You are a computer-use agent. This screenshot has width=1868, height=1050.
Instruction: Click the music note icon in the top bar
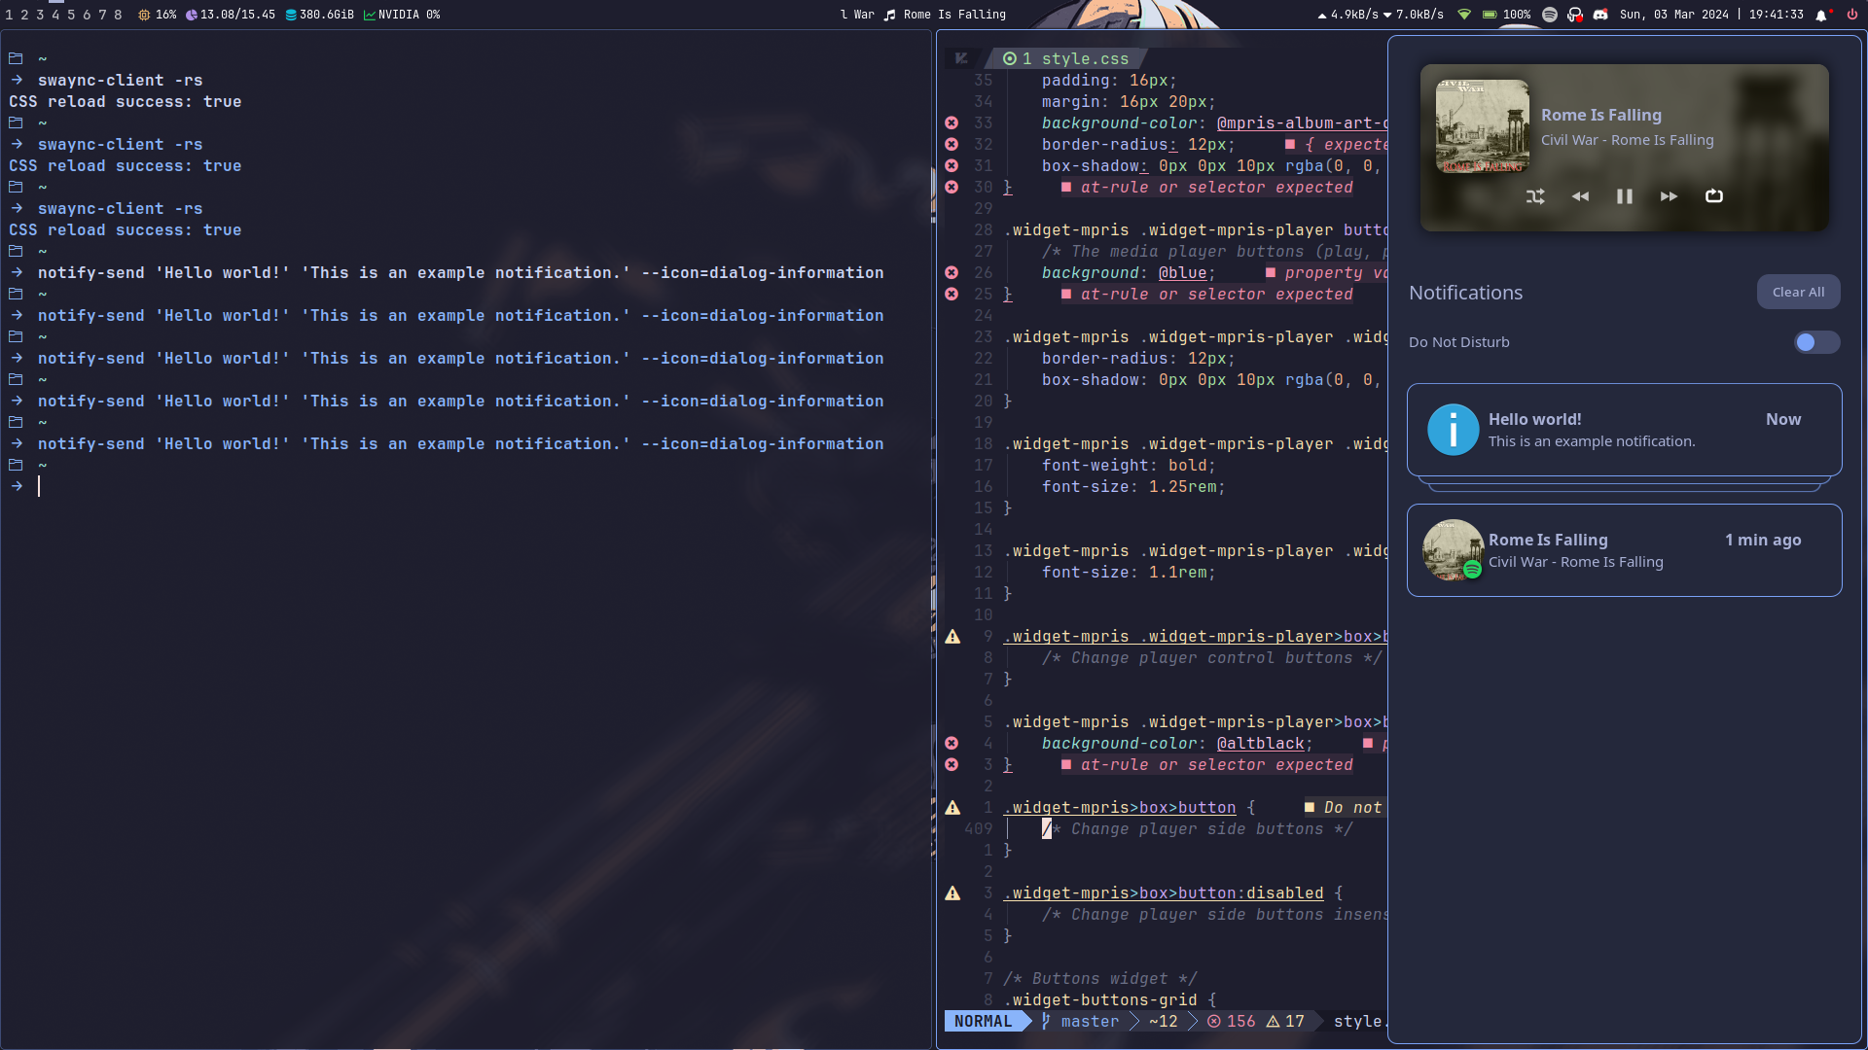889,15
